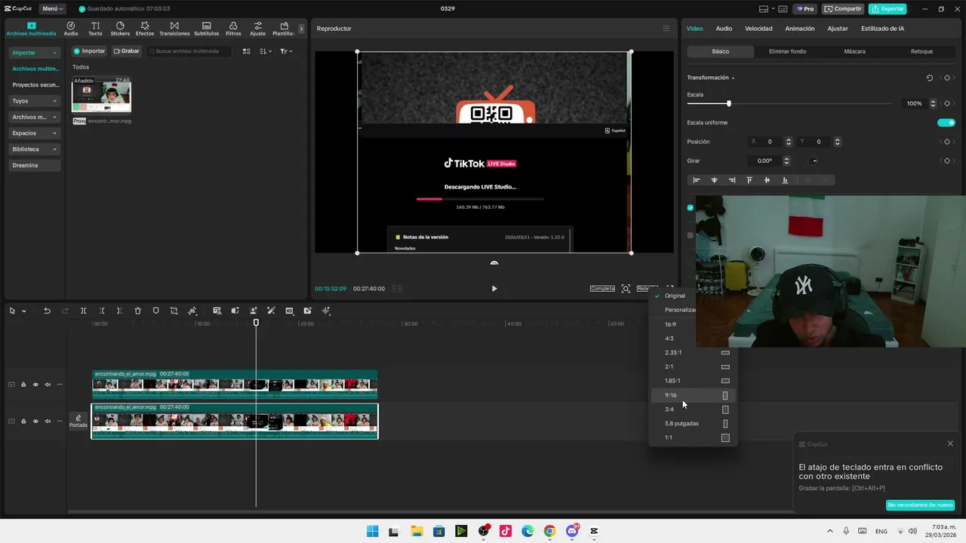Switch to the Animación tab
966x543 pixels.
tap(800, 29)
